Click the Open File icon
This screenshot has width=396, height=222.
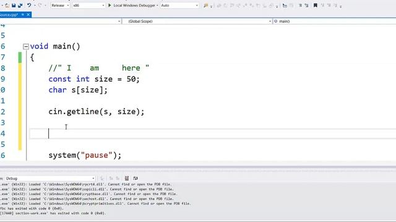(7, 6)
